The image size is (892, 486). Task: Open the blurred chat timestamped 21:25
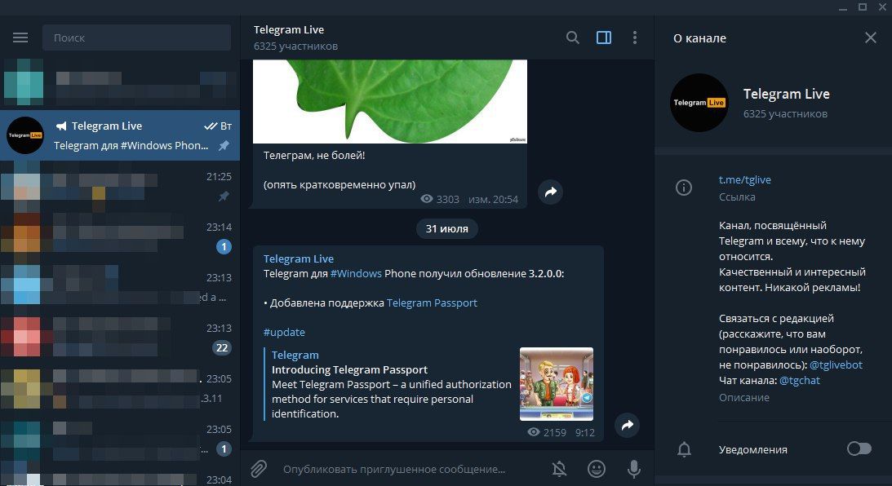tap(120, 186)
